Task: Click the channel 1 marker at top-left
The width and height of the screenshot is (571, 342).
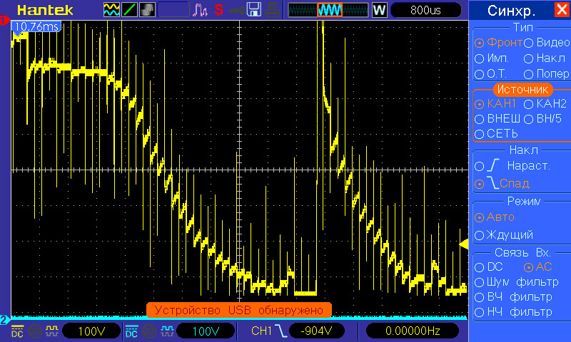Action: click(4, 21)
